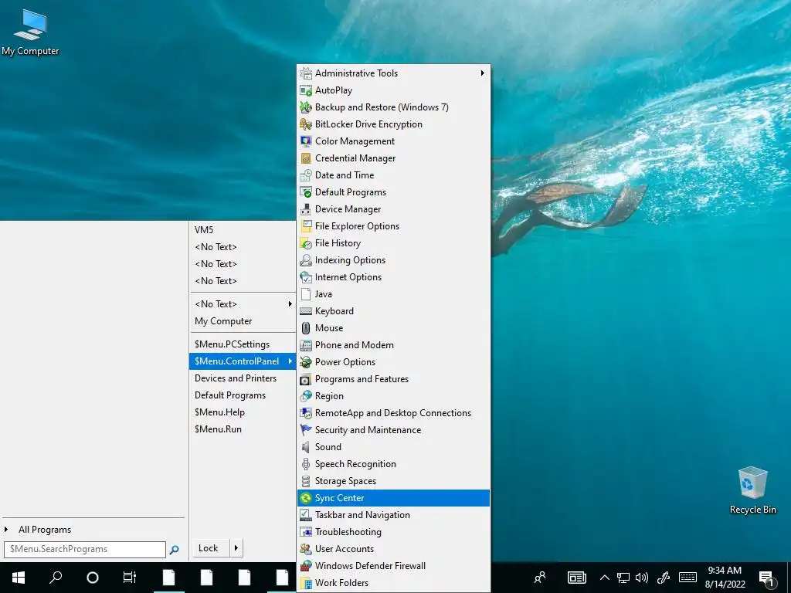The width and height of the screenshot is (791, 593).
Task: Click the network tray icon
Action: pos(623,578)
